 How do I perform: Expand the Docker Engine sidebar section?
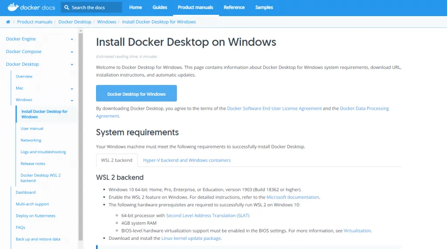pyautogui.click(x=72, y=39)
